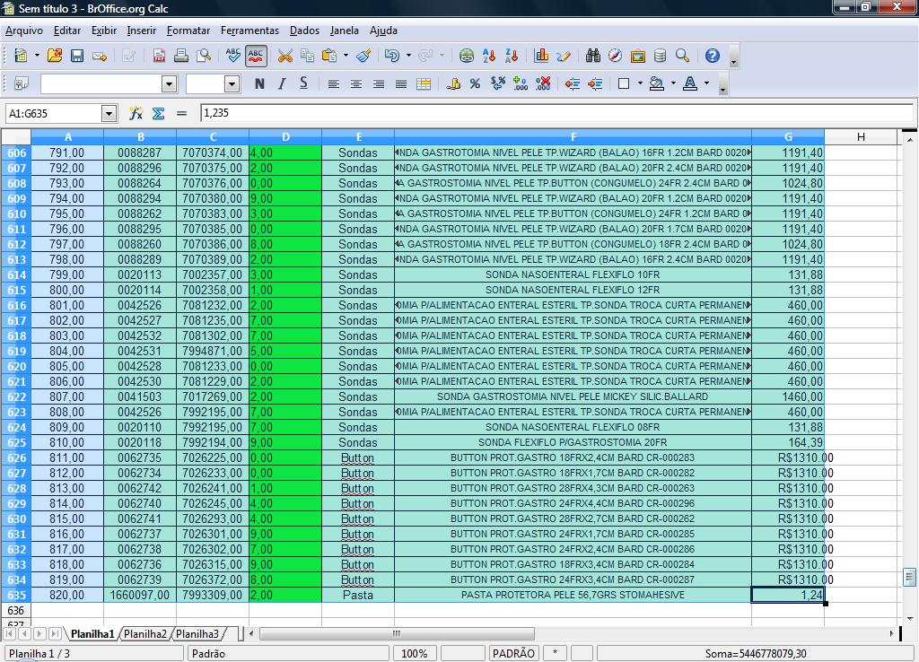Sort ascending A to Z

[x=489, y=56]
